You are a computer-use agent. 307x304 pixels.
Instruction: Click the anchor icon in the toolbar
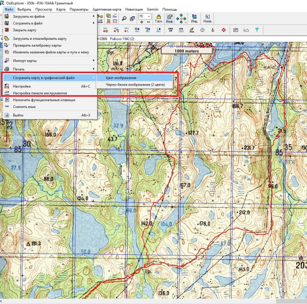tap(213, 30)
